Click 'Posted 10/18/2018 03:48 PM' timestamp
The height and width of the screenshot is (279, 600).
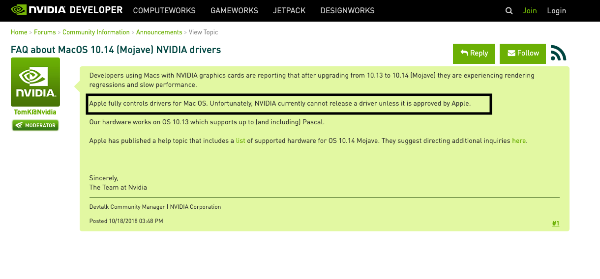pyautogui.click(x=126, y=222)
